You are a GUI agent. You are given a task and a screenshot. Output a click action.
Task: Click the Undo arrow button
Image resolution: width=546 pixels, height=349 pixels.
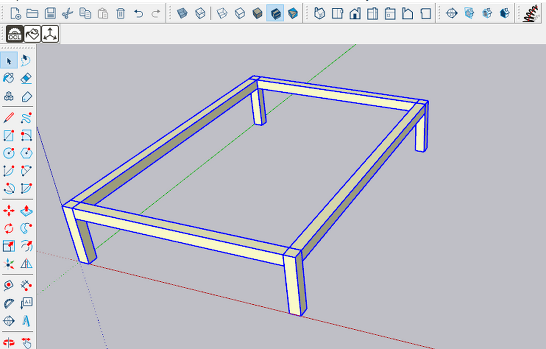click(139, 13)
